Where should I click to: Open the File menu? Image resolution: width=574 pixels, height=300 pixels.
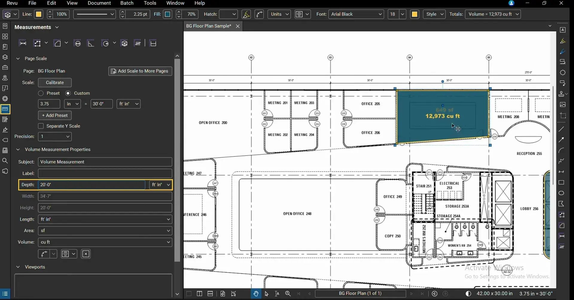tap(32, 3)
